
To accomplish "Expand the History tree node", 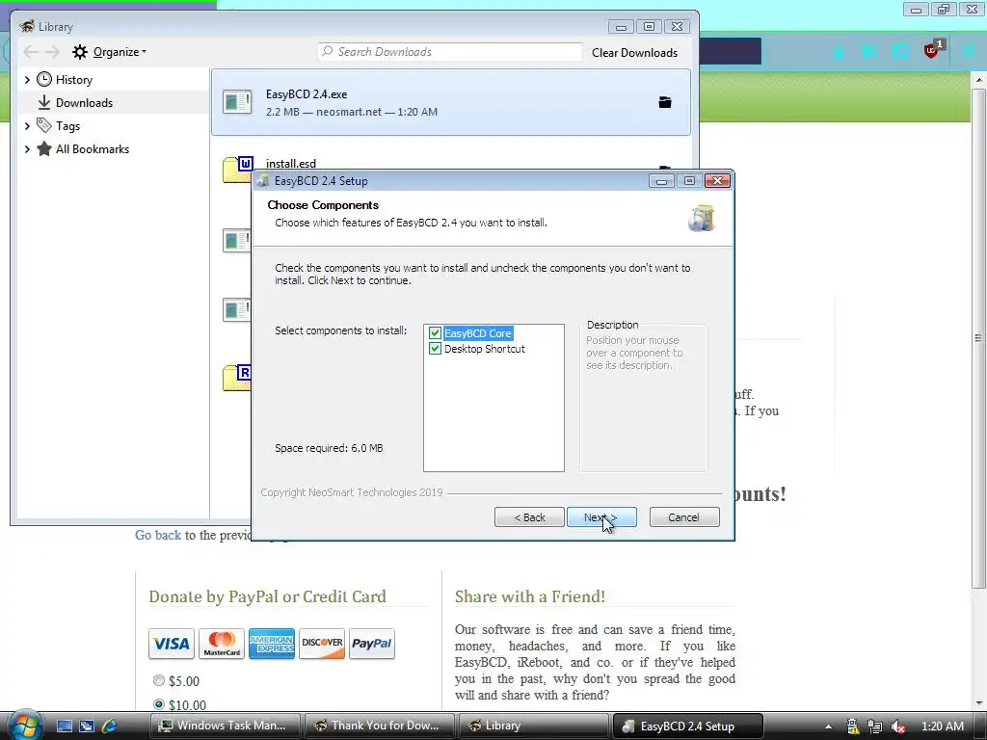I will (x=27, y=80).
